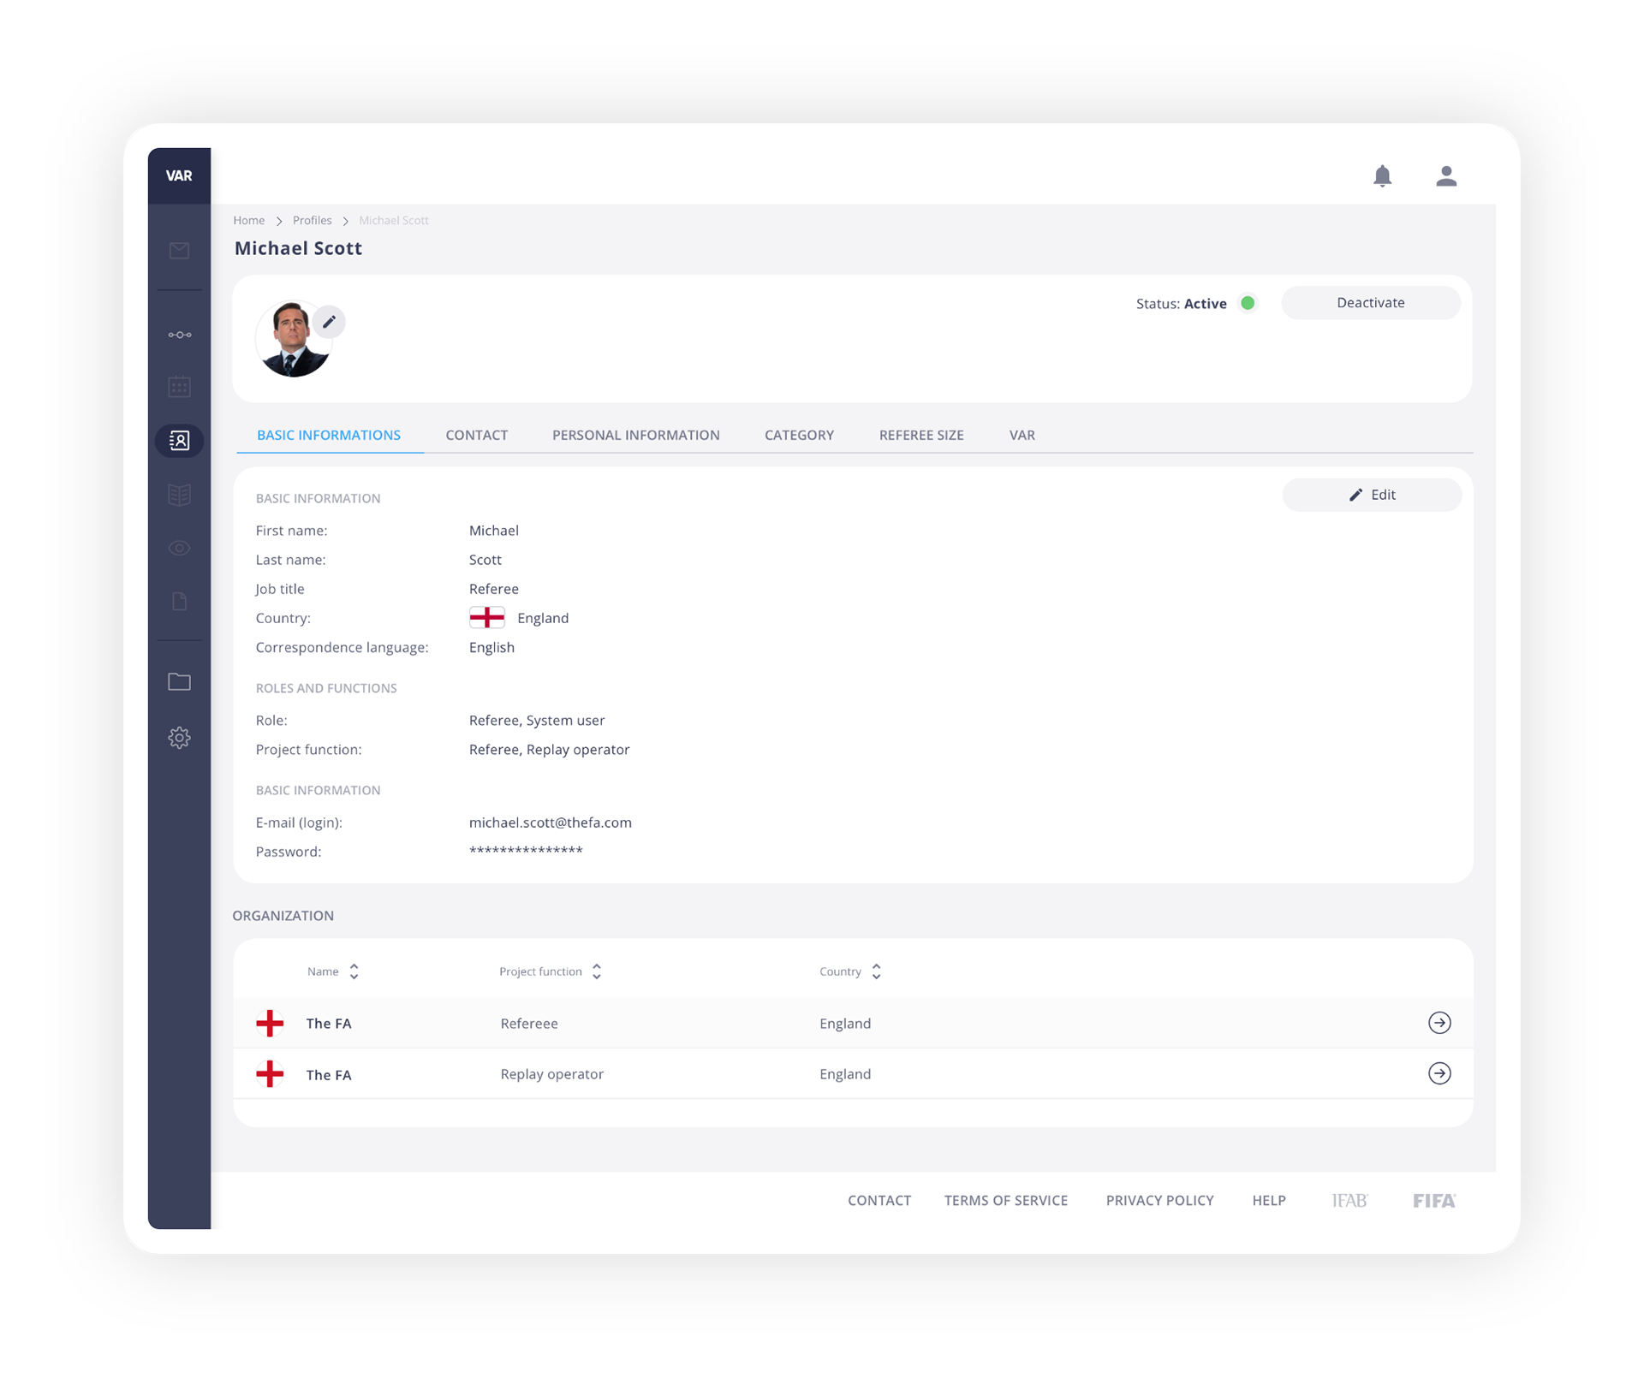Open the user account icon

click(x=1446, y=176)
